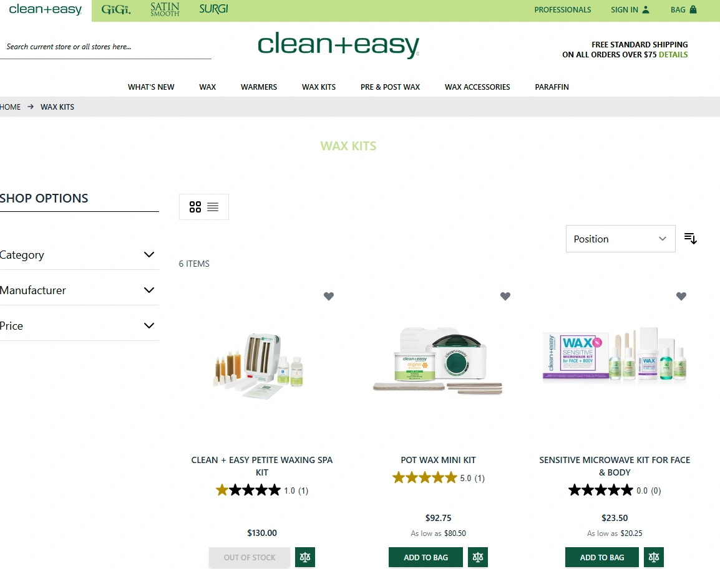Image resolution: width=720 pixels, height=569 pixels.
Task: Compare Sensitive Microwave Kit scale icon
Action: [653, 557]
